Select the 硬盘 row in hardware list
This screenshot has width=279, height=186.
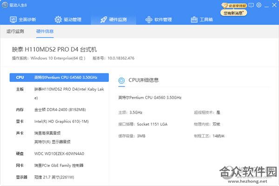coord(59,153)
